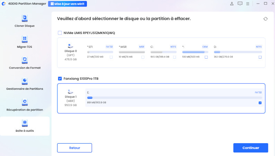Screen dimensions: 275x156
Task: Click the 16 MB/16 MB size text
Action: [x=126, y=57]
